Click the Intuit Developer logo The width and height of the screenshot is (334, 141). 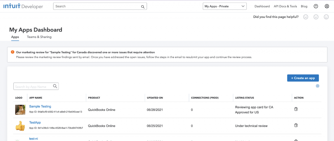[x=23, y=7]
